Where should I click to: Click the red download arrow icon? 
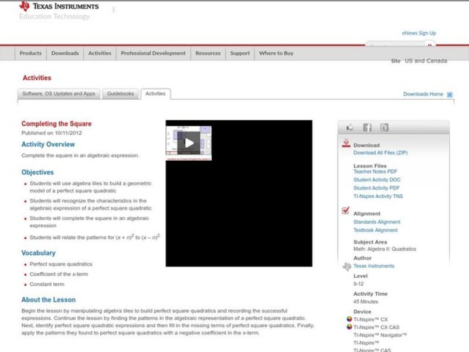[346, 143]
